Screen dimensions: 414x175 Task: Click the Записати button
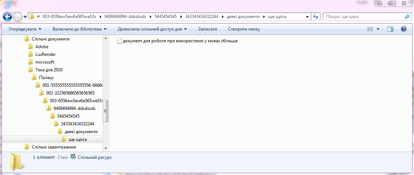207,29
